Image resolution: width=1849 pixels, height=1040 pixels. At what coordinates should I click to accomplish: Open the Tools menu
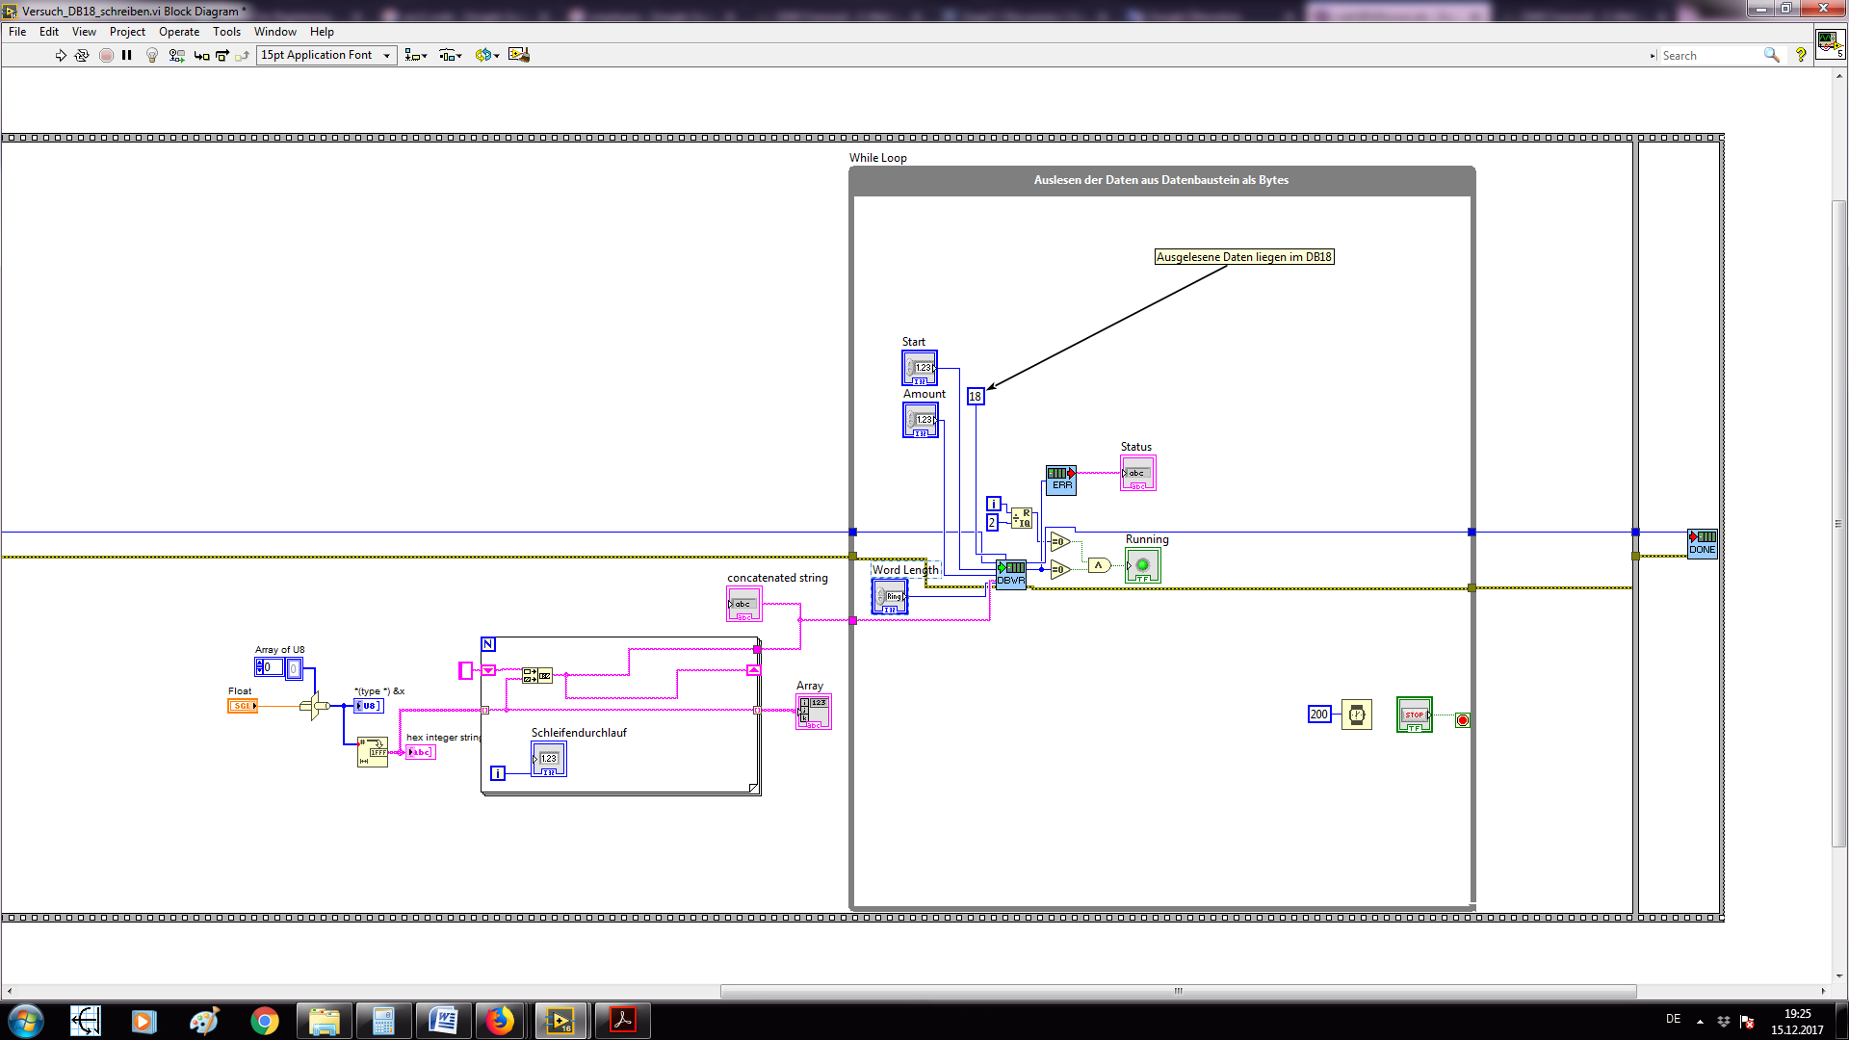(226, 32)
